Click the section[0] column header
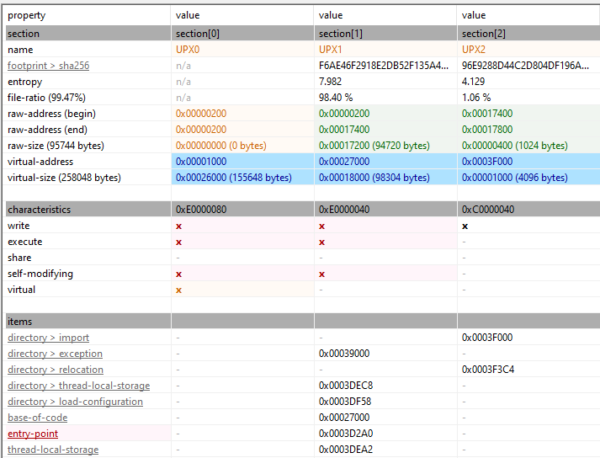 242,34
